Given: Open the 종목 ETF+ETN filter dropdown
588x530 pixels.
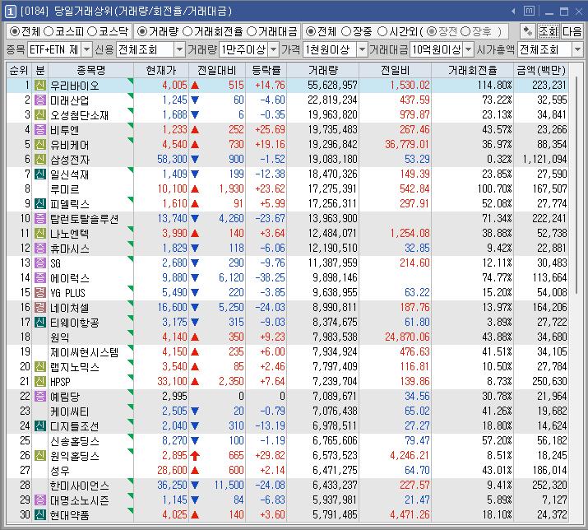Looking at the screenshot, I should pyautogui.click(x=87, y=49).
